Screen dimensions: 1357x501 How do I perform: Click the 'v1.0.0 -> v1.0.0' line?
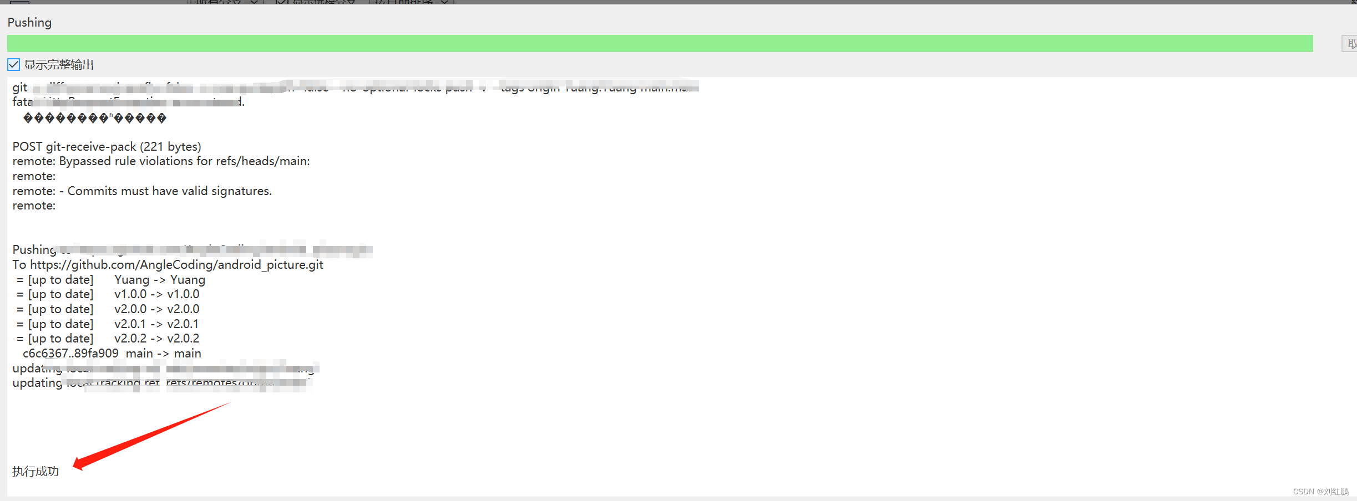coord(108,294)
